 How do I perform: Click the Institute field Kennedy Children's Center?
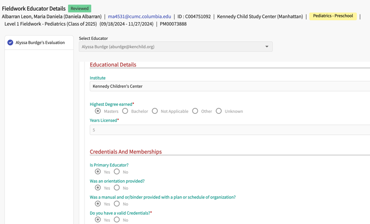(228, 86)
